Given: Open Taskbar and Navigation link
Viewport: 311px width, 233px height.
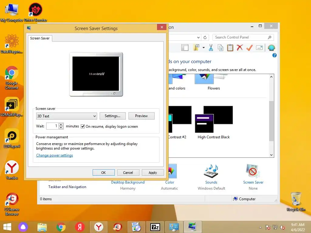Looking at the screenshot, I should point(67,187).
